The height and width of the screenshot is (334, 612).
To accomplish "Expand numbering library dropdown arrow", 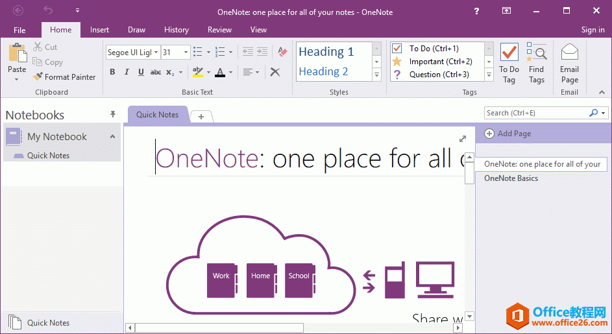I will click(x=230, y=52).
